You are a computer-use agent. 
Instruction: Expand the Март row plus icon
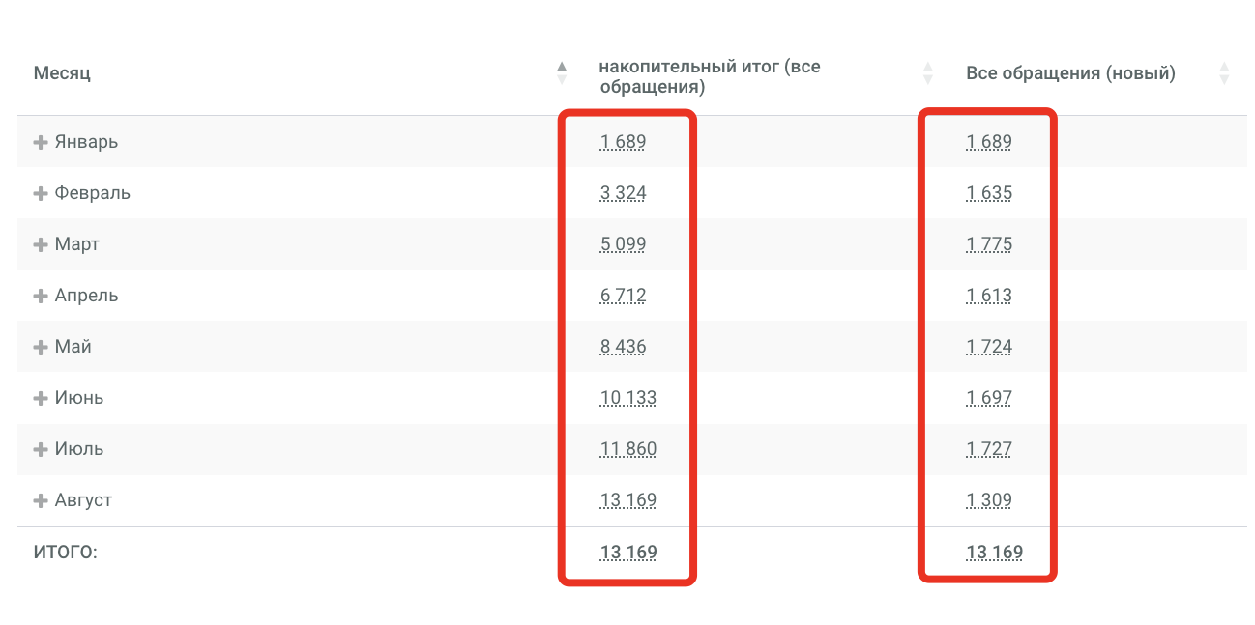(41, 244)
